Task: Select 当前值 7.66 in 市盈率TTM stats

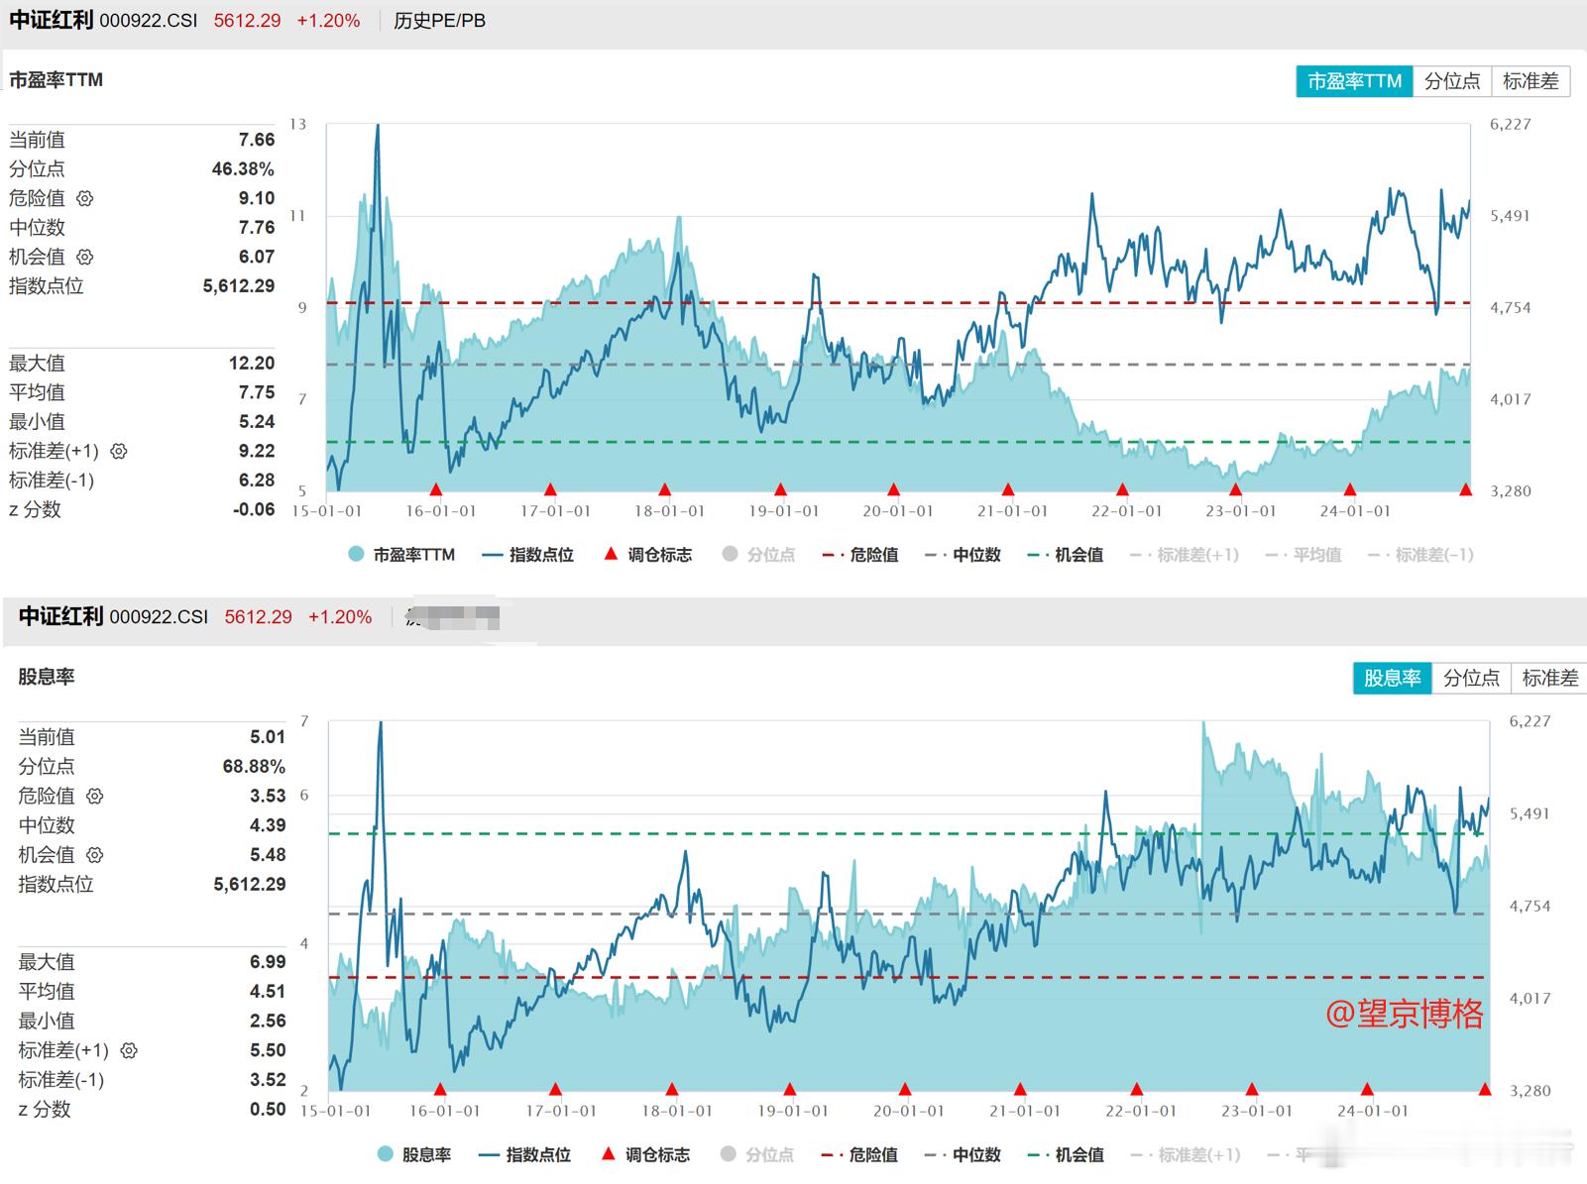Action: pos(257,140)
